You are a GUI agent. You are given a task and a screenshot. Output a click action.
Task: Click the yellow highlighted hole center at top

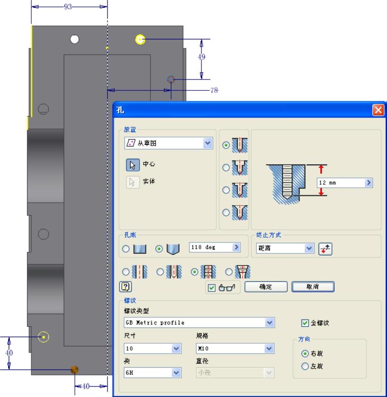pos(140,39)
